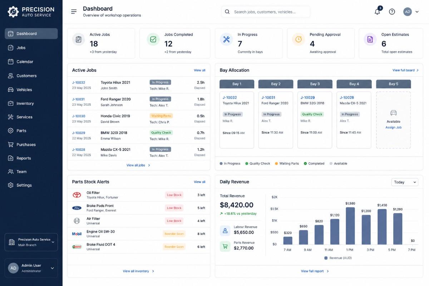This screenshot has width=429, height=286.
Task: Click the Mobil logo next to Engine Oil
Action: point(77,234)
